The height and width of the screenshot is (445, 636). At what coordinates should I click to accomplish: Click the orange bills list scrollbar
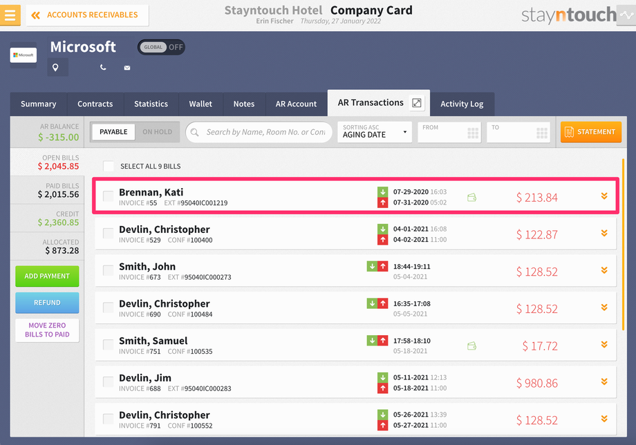coord(623,245)
